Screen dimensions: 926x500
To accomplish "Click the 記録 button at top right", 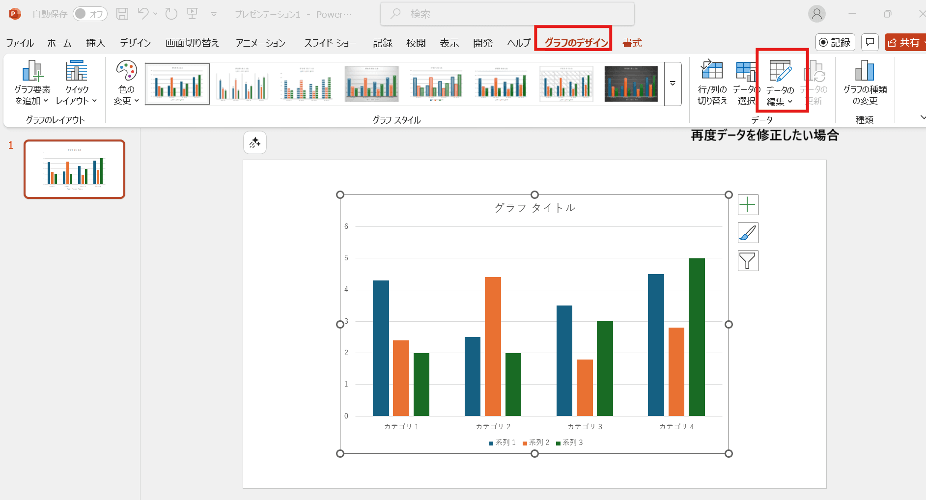I will click(835, 43).
